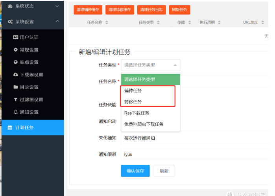Choose 辅种任务 from the list
275x196 pixels.
point(150,91)
